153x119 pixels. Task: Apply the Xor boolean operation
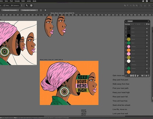point(134,6)
